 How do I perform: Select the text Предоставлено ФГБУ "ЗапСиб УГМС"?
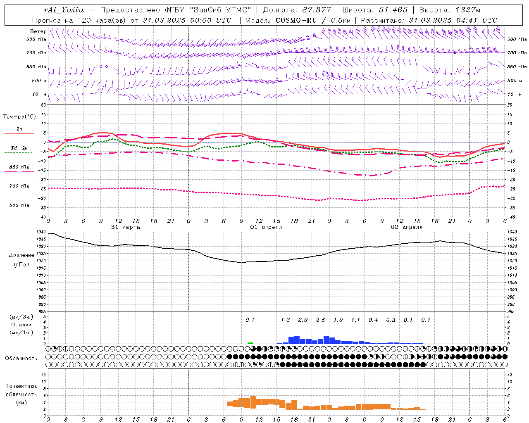coord(176,10)
